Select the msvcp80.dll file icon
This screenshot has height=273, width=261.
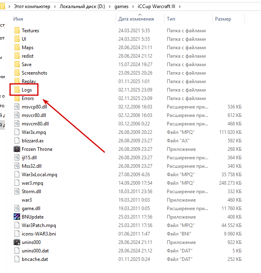click(x=17, y=107)
